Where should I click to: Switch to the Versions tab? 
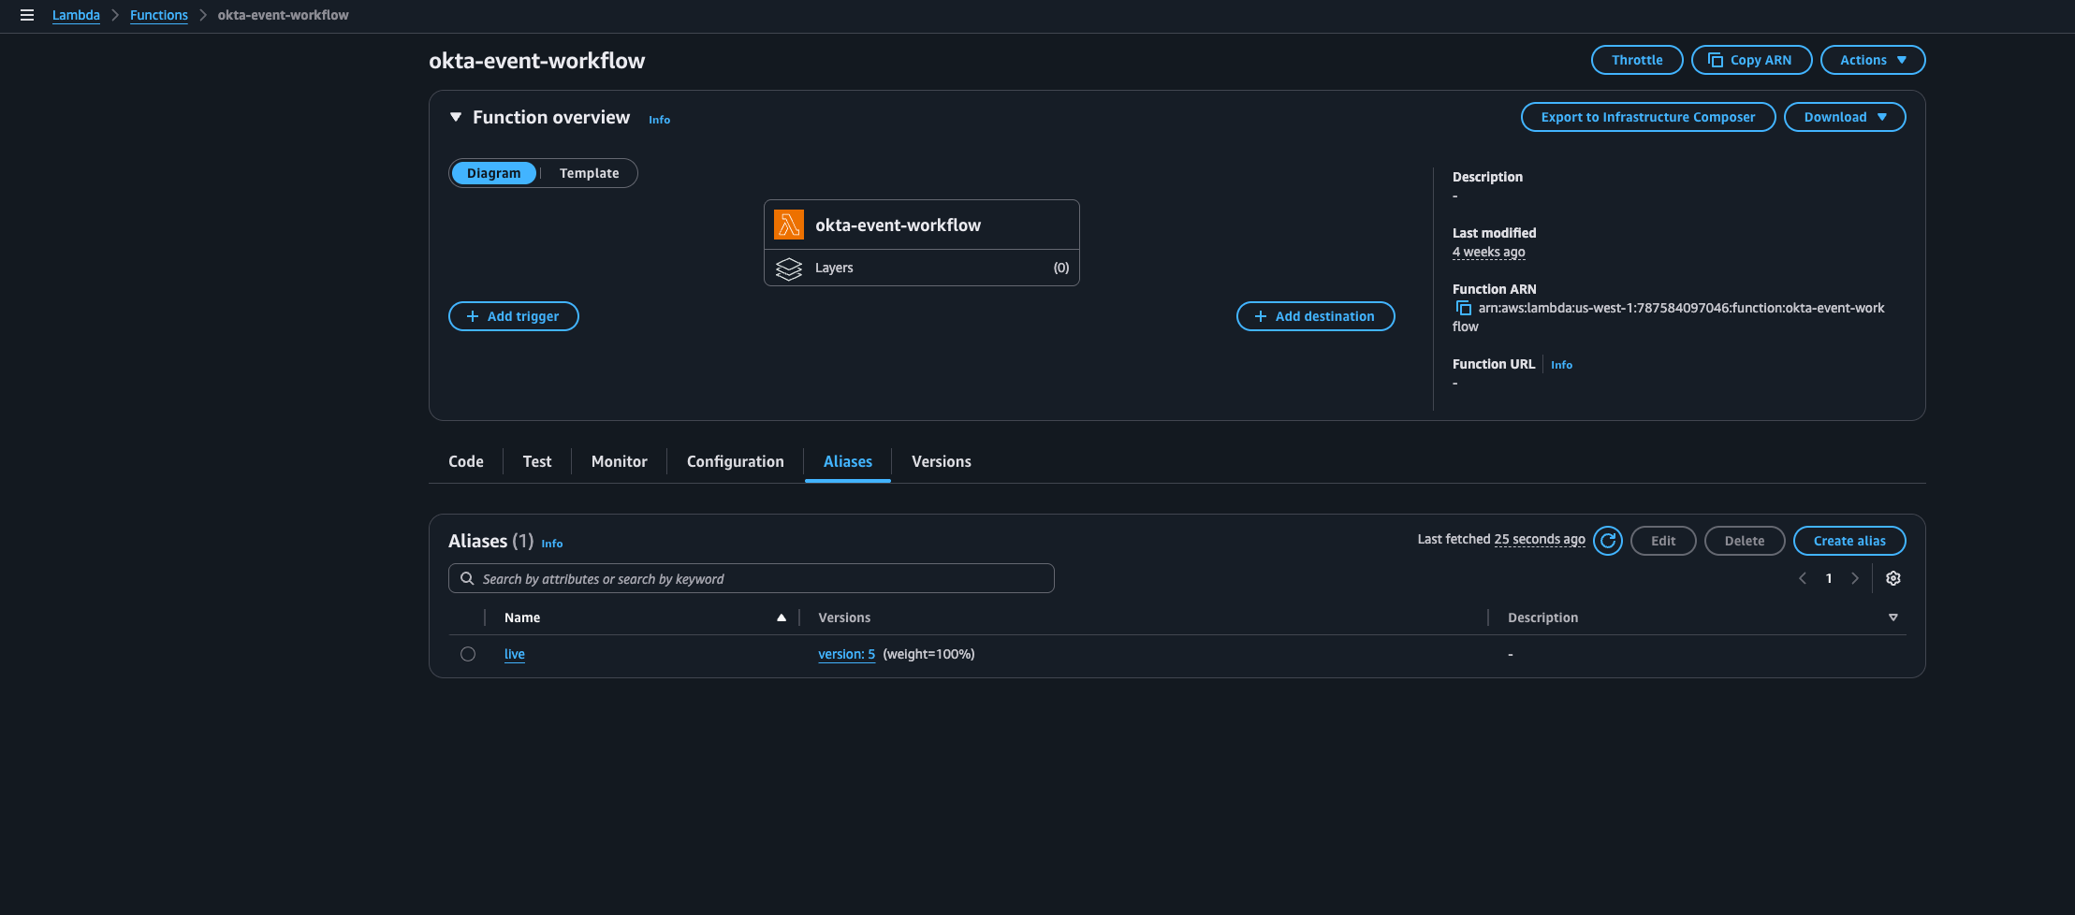[x=941, y=461]
